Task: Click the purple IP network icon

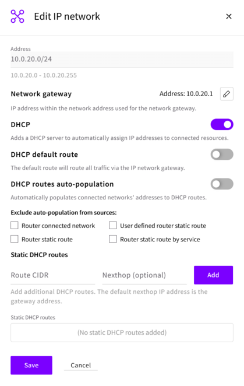Action: point(17,16)
